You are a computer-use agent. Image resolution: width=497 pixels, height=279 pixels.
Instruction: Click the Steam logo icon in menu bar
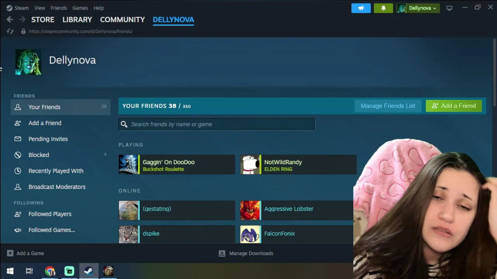[x=9, y=8]
